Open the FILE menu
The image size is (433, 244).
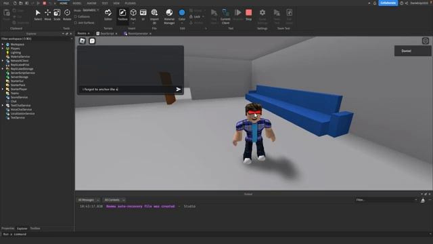coord(6,3)
